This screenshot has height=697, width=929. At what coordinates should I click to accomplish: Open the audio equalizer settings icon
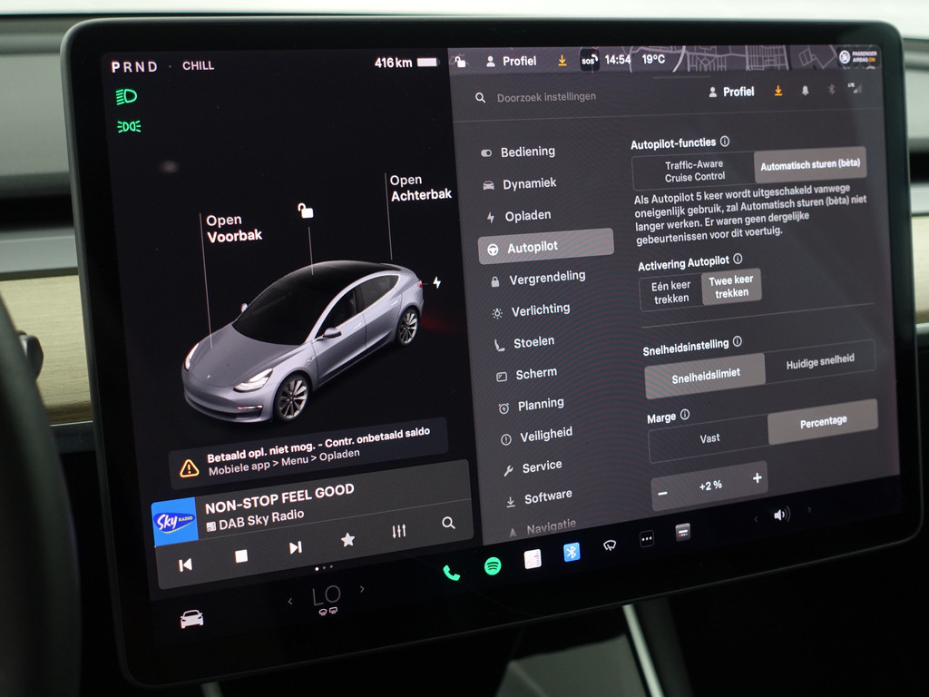pos(399,532)
